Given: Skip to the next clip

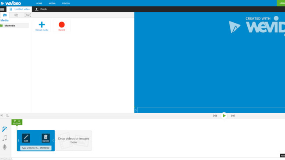Looking at the screenshot, I should [233, 115].
